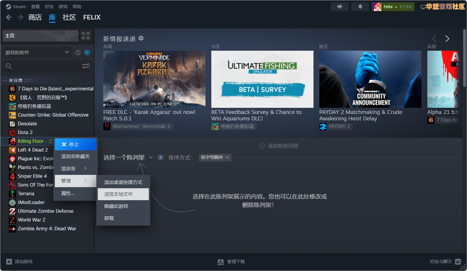Screen dimensions: 467x271
Task: Open the Ultimate Fishing beta survey image
Action: click(262, 79)
